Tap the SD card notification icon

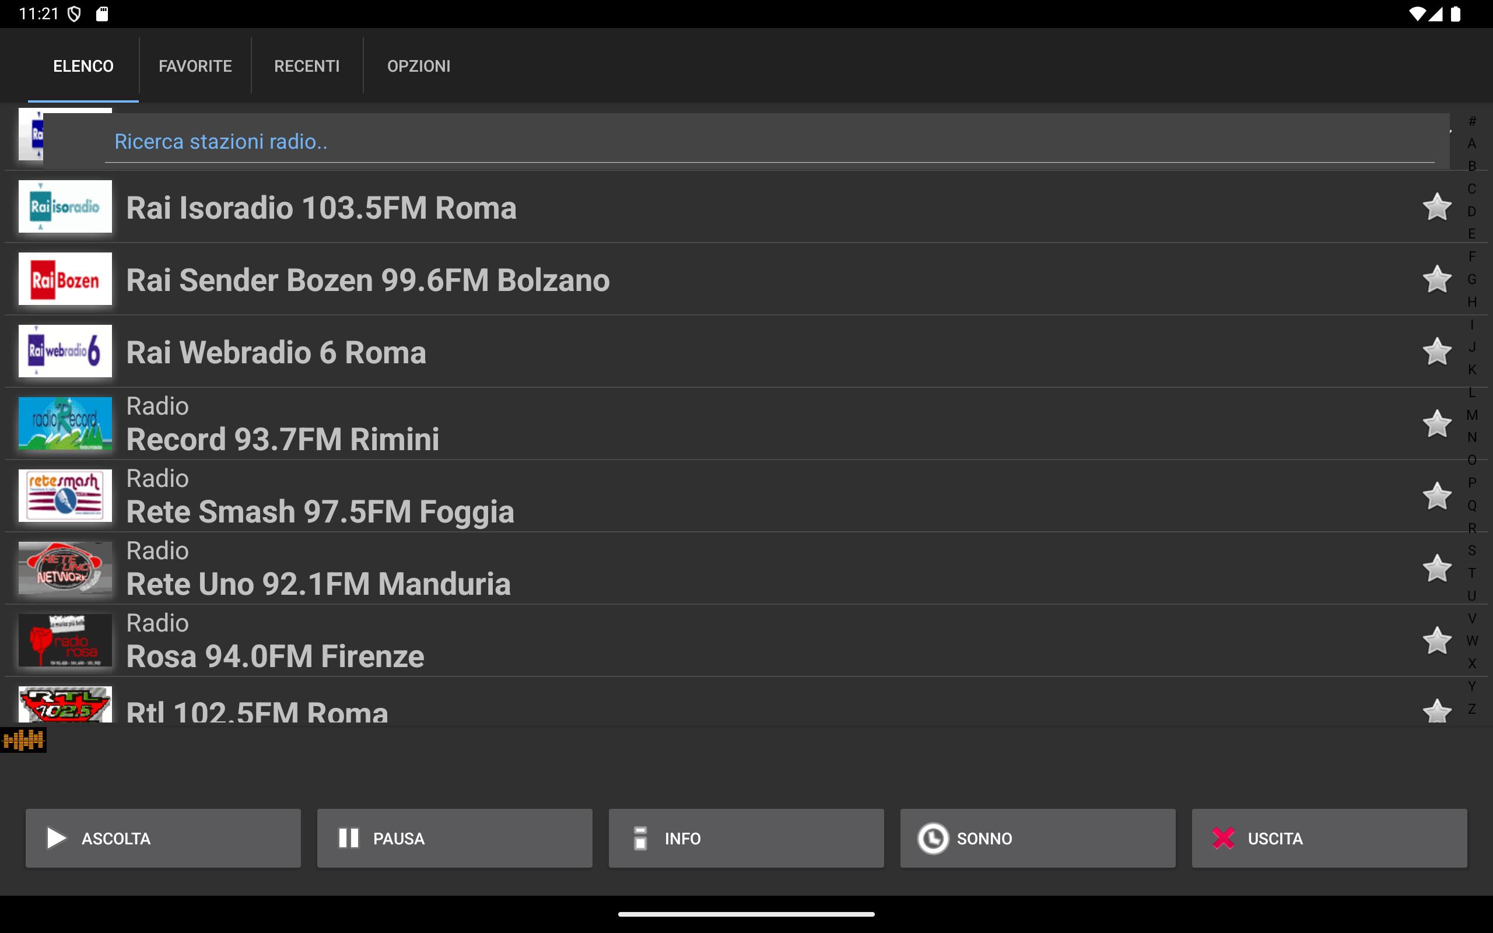click(x=103, y=13)
